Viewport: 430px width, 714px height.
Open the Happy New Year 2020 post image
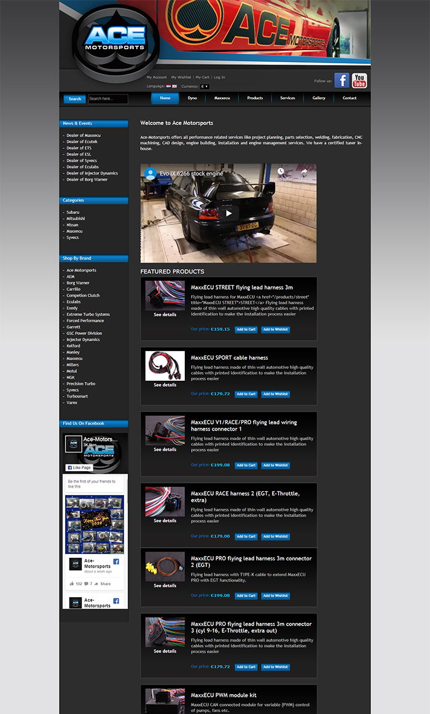95,524
